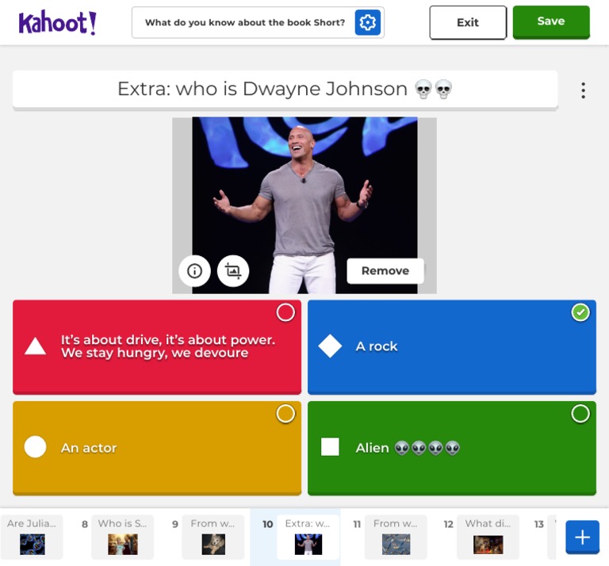Image resolution: width=609 pixels, height=566 pixels.
Task: Open the 'Are Julia...' question slide
Action: (x=32, y=537)
